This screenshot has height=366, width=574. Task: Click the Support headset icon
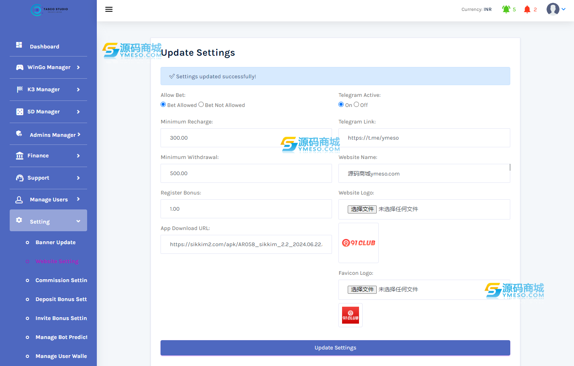[19, 178]
